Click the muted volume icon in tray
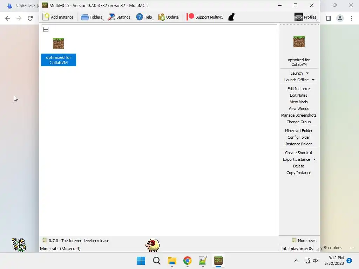 pos(316,261)
